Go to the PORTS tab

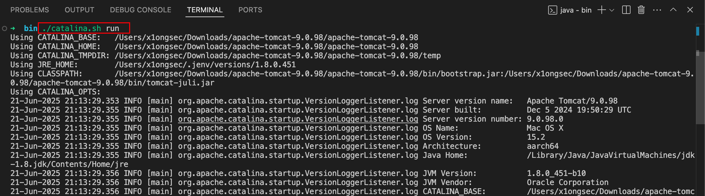(x=250, y=10)
